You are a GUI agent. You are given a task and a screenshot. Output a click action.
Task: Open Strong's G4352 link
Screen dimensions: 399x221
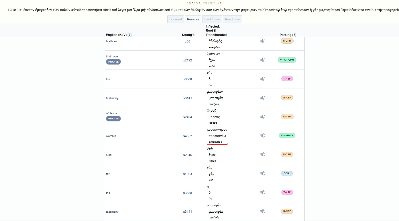[x=187, y=136]
